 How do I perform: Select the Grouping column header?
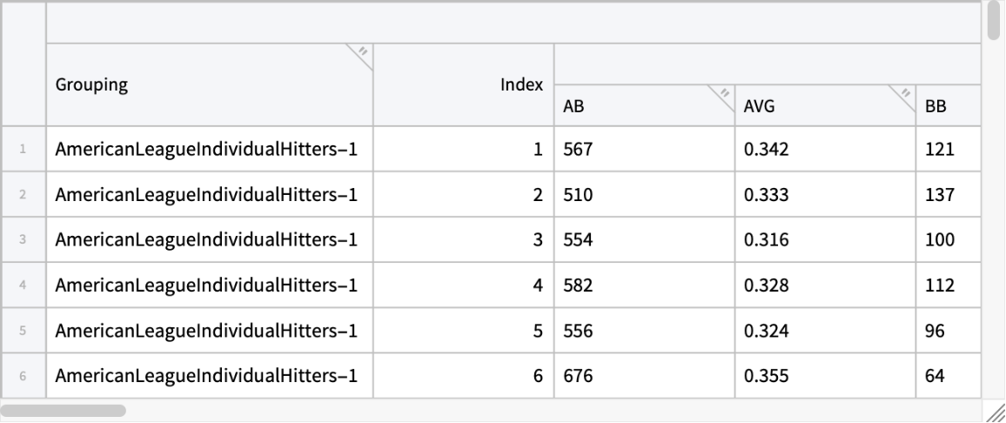[91, 85]
